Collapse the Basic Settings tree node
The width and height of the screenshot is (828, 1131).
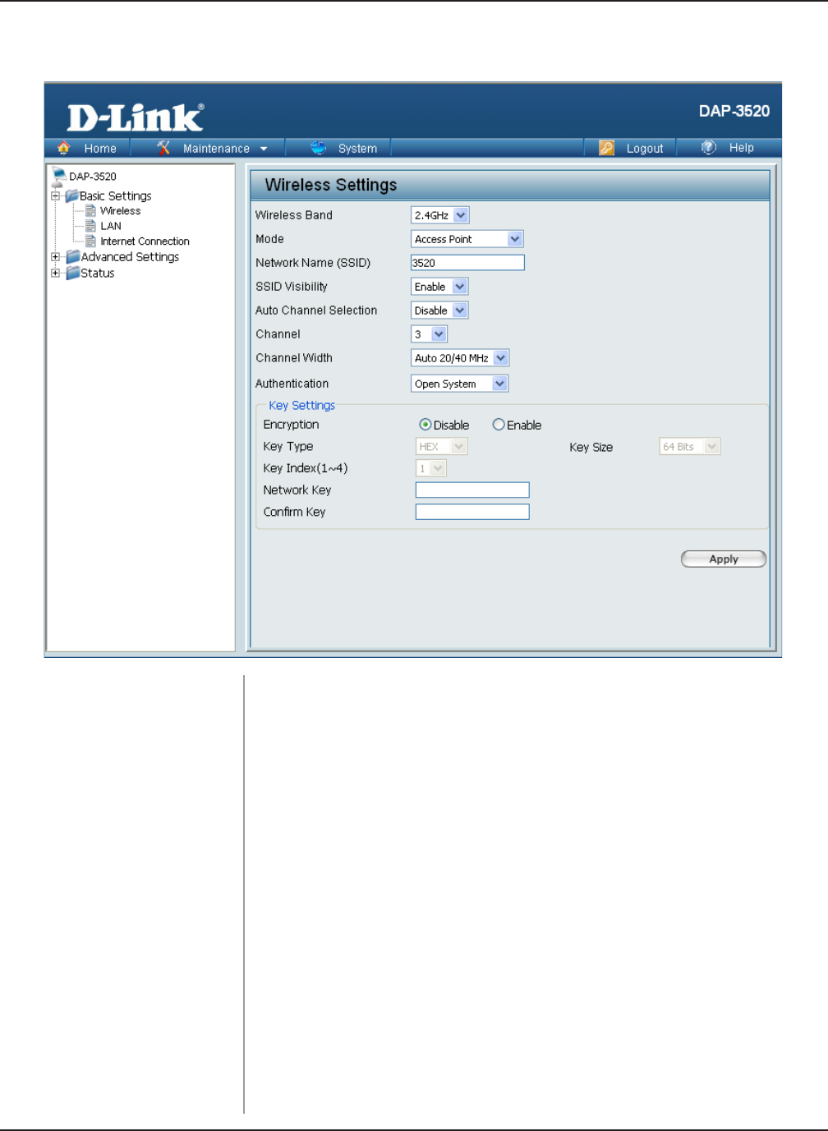(x=56, y=196)
